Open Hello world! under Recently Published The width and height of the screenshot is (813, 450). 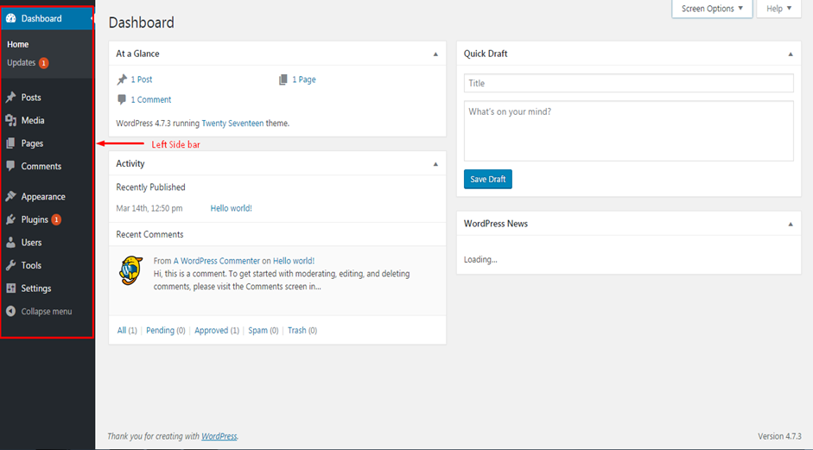tap(232, 208)
